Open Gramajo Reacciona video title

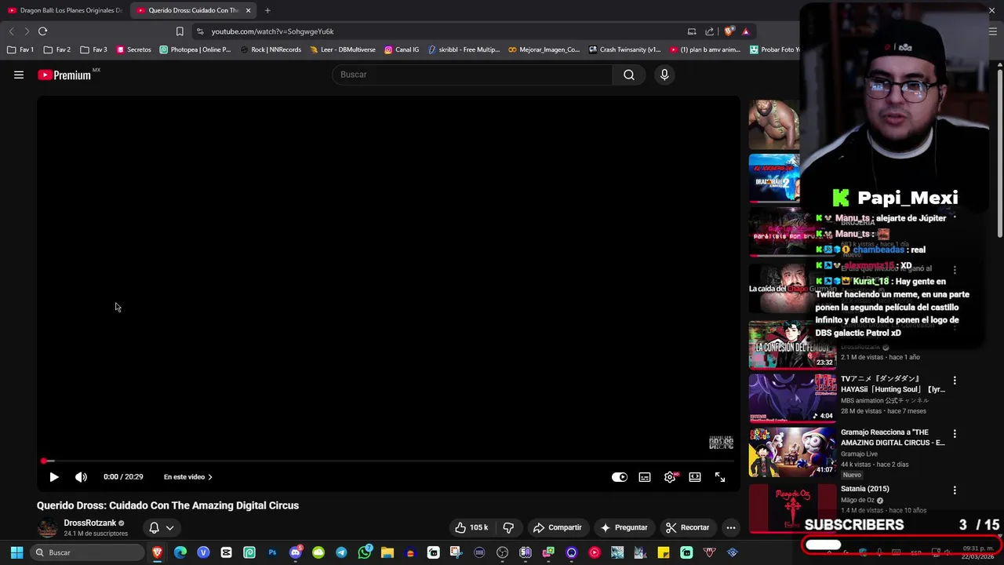click(893, 437)
